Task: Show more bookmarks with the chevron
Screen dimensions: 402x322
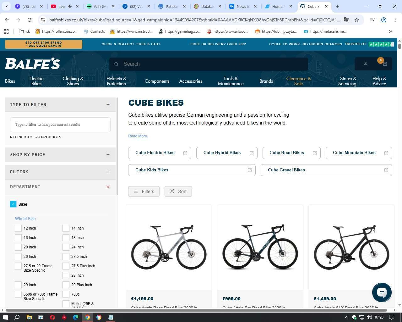Action: [391, 31]
